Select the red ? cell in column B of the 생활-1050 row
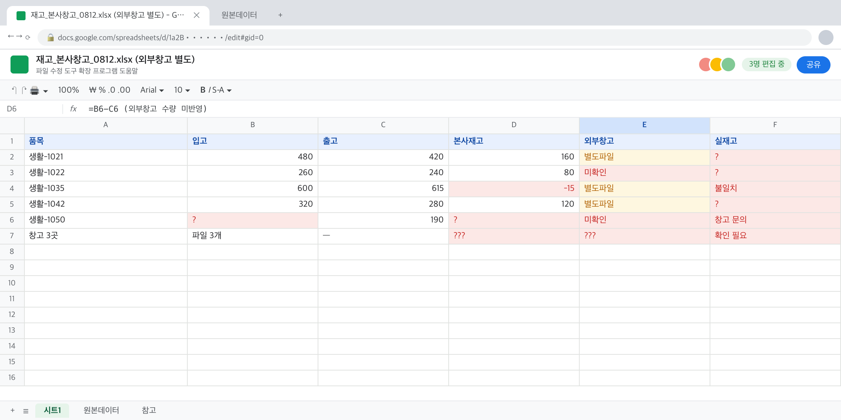 (252, 220)
